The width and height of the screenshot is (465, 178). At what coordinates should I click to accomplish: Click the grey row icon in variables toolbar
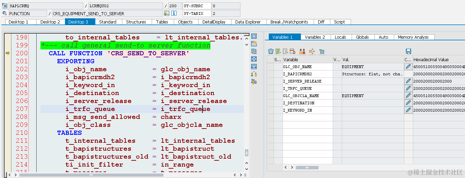[x=285, y=51]
